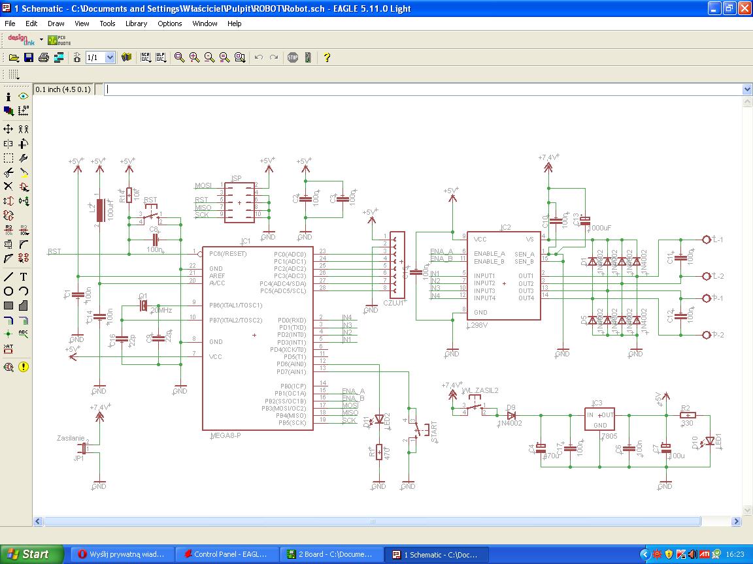The width and height of the screenshot is (753, 564).
Task: Select the Text tool
Action: point(24,277)
